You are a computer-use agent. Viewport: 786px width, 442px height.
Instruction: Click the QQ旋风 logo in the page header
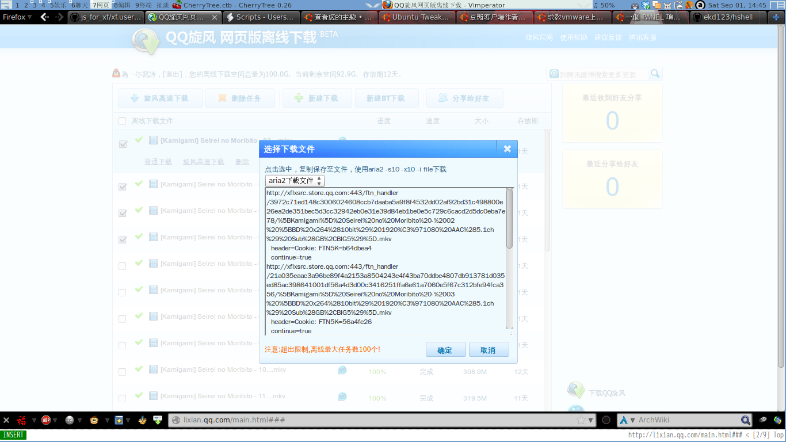(146, 41)
